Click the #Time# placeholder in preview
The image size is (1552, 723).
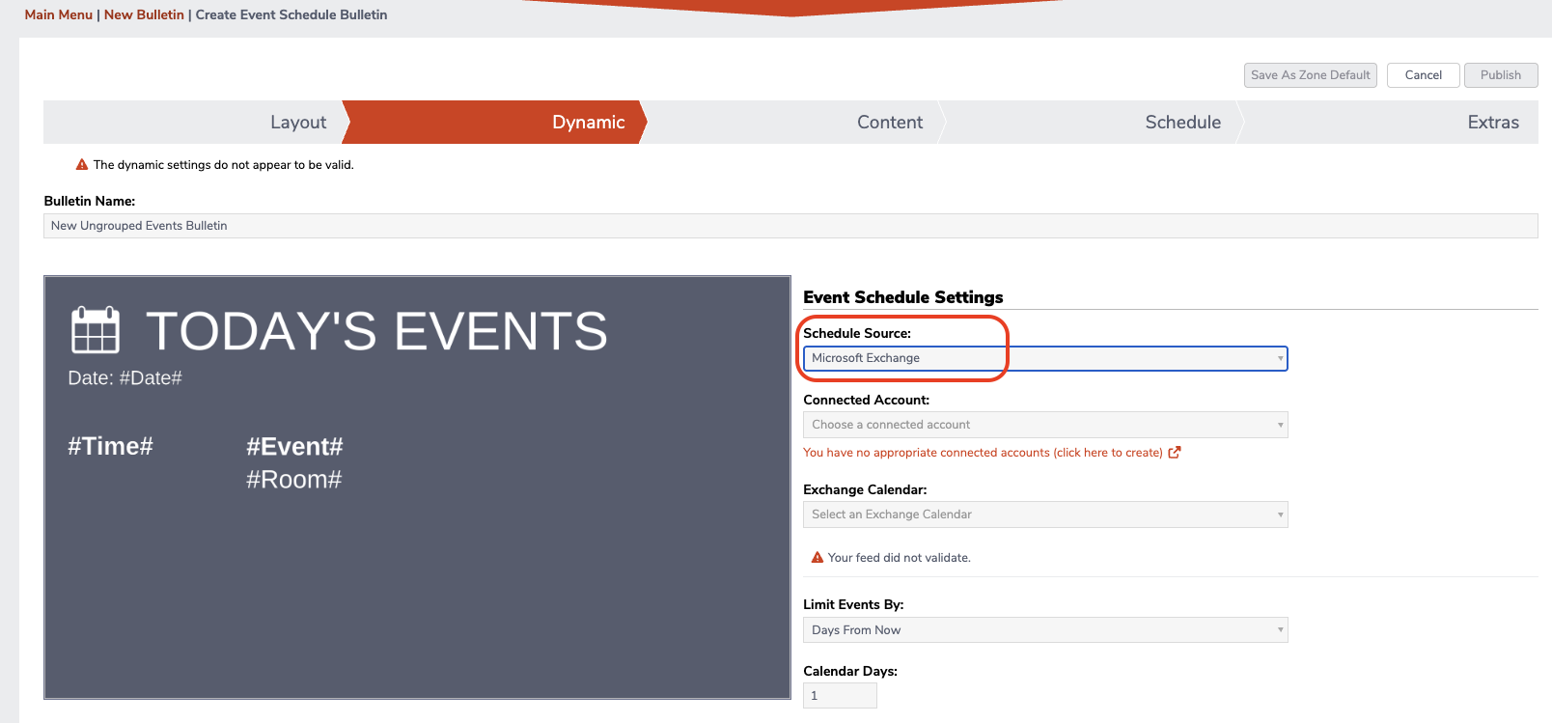click(110, 447)
